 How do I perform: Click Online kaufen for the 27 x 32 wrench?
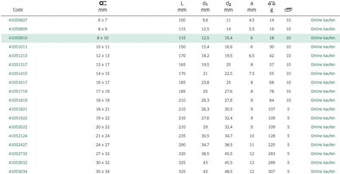pyautogui.click(x=323, y=154)
